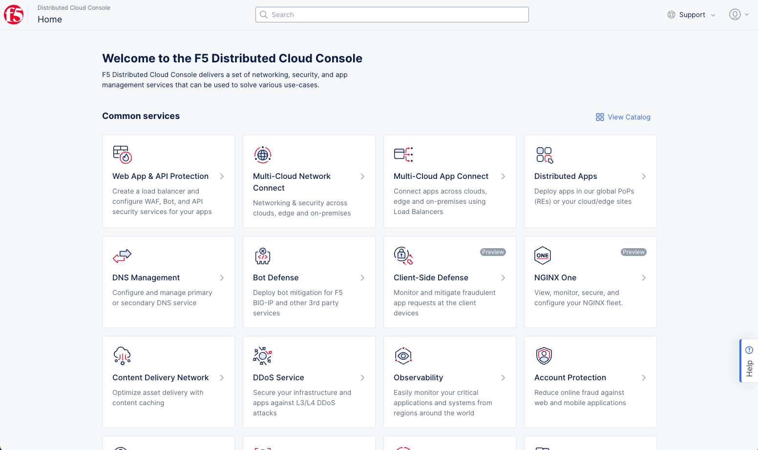Viewport: 758px width, 450px height.
Task: Open the Help side tab
Action: pos(750,360)
